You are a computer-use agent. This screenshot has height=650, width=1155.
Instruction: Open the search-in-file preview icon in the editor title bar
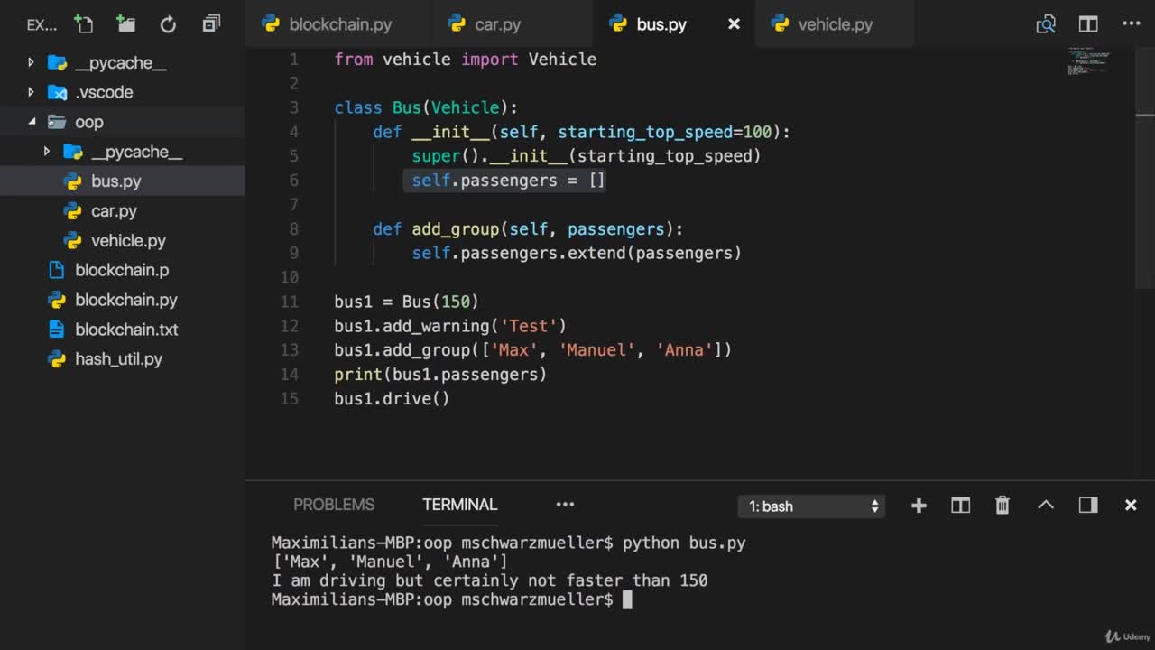(x=1046, y=24)
